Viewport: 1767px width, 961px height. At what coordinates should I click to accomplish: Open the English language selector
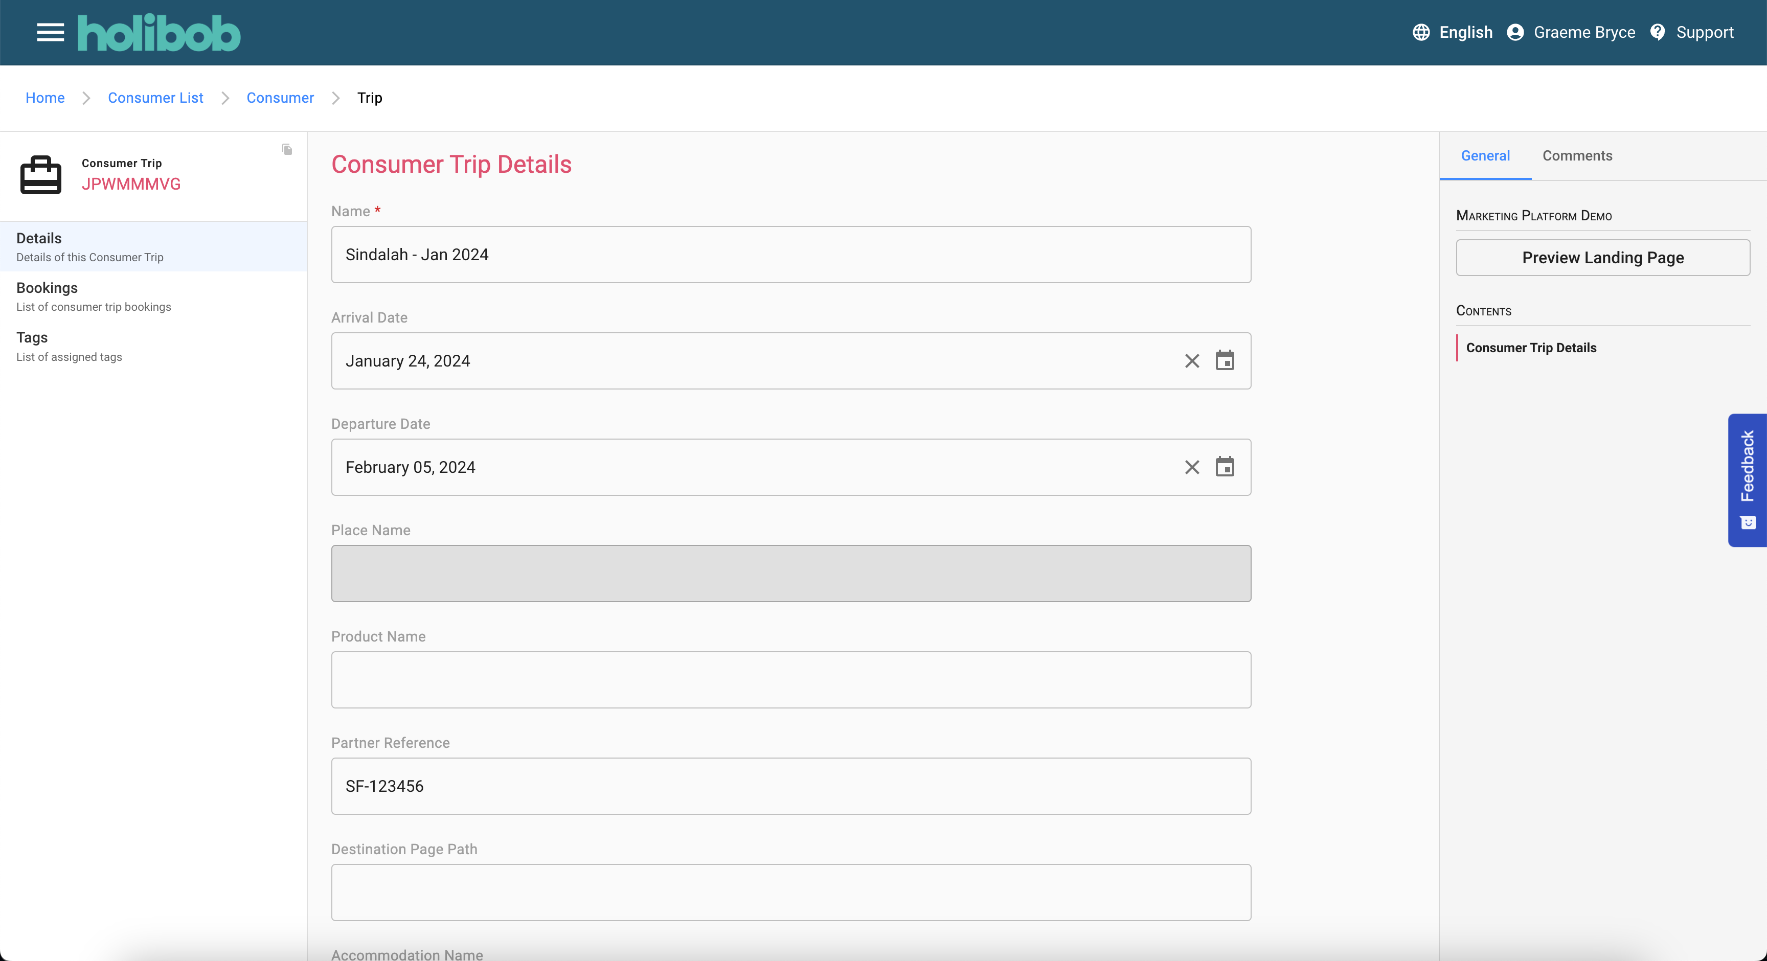1465,32
